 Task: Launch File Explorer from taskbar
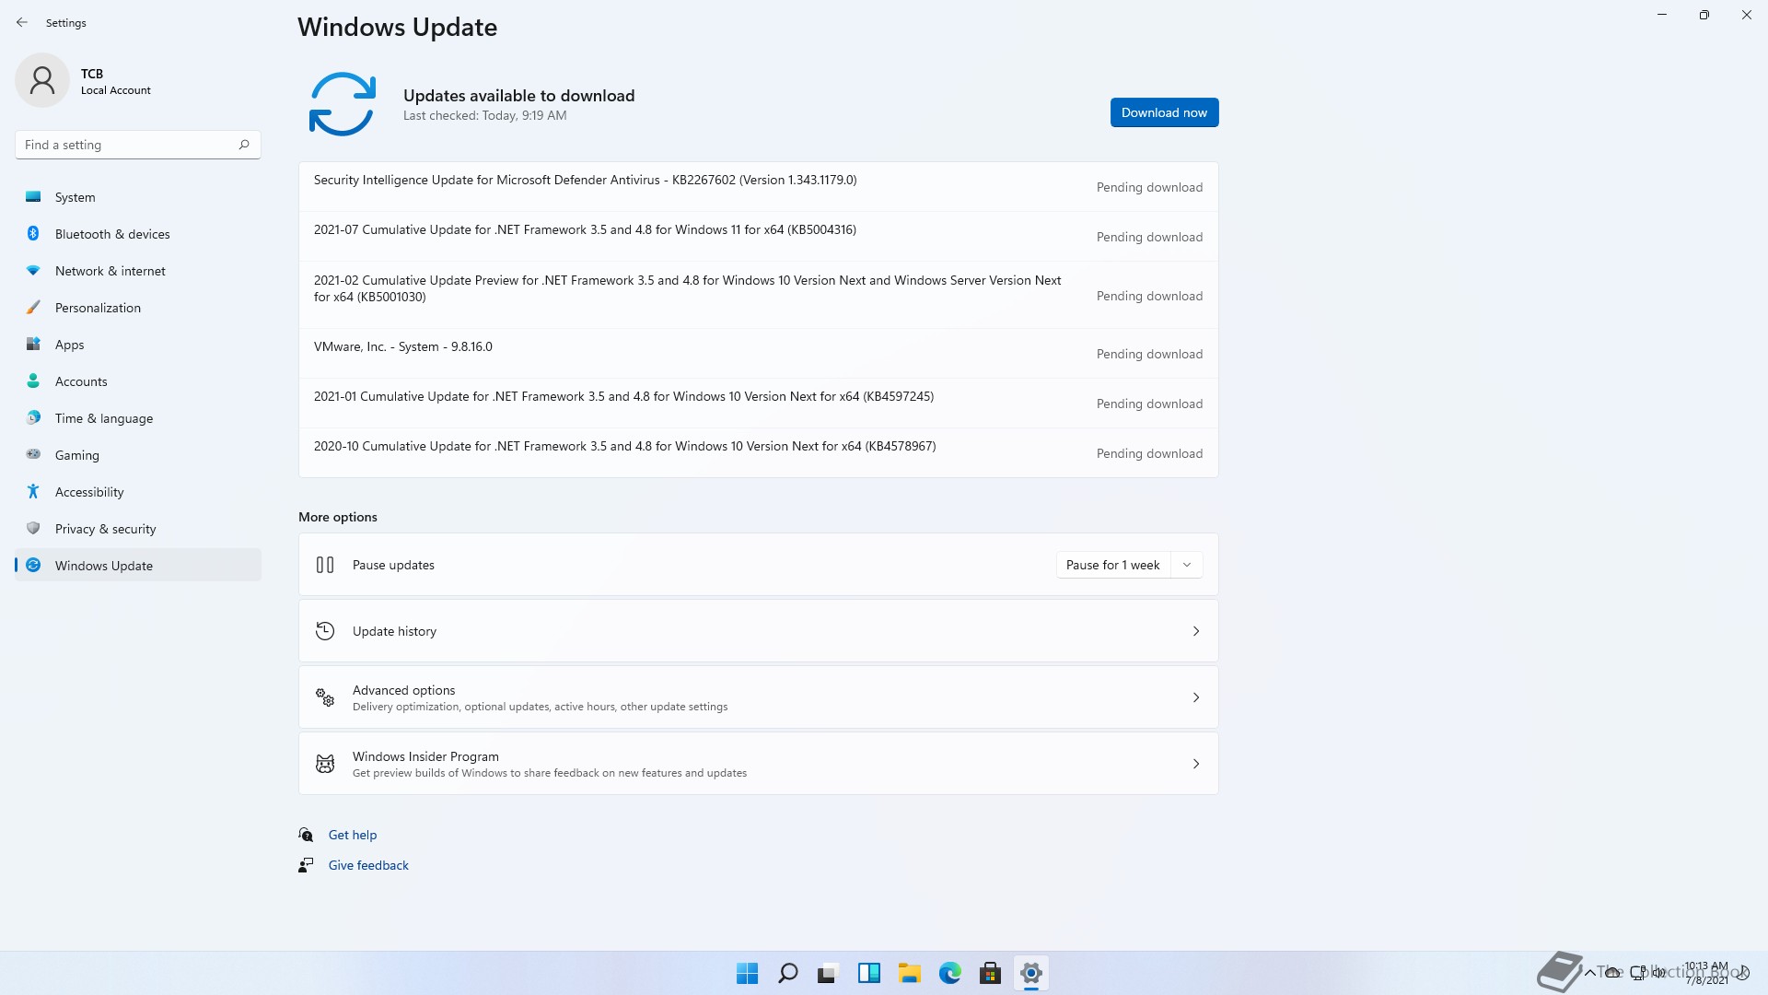point(909,973)
